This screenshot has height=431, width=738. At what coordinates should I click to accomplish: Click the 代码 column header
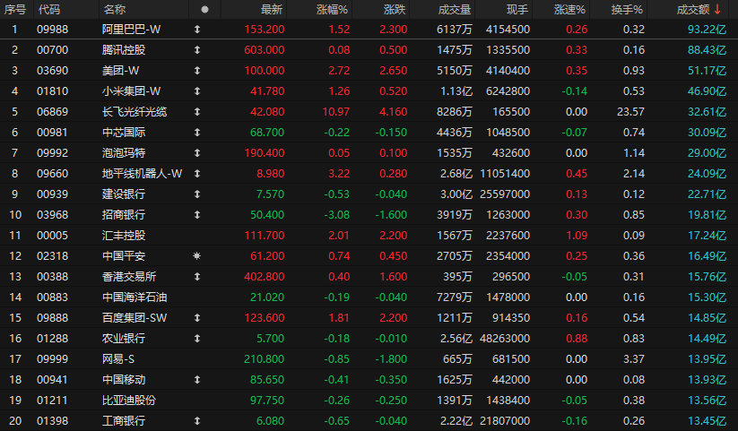click(x=49, y=10)
